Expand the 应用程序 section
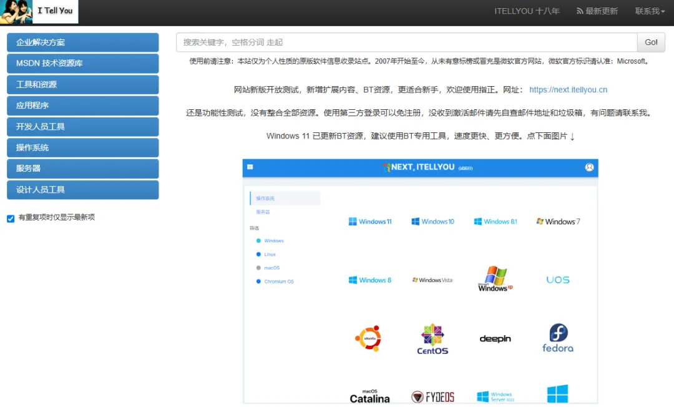This screenshot has height=407, width=674. [82, 105]
